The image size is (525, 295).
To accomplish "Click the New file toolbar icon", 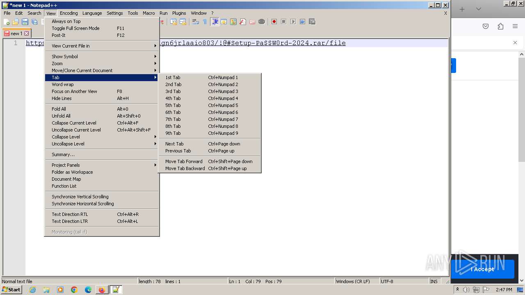I will point(7,22).
